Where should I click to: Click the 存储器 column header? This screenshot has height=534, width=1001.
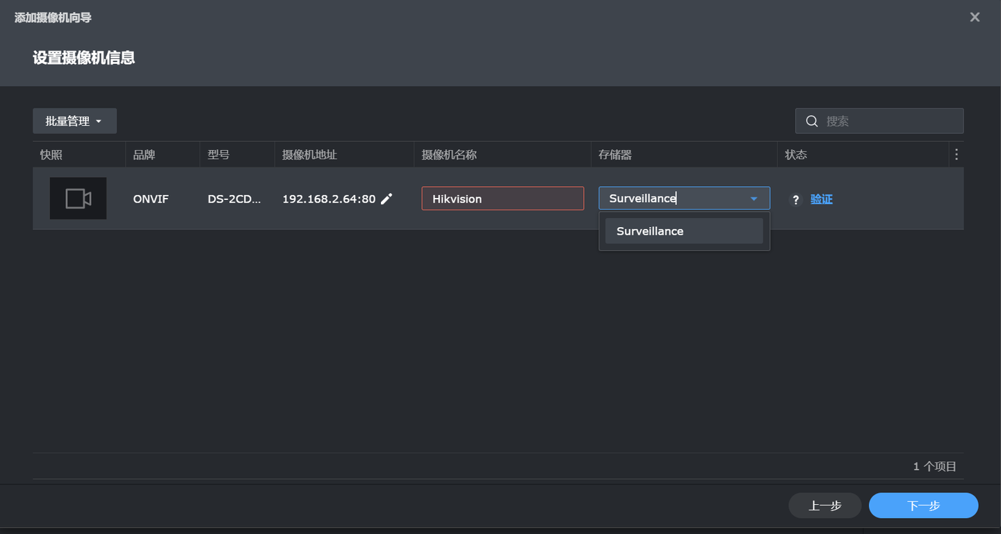point(615,155)
